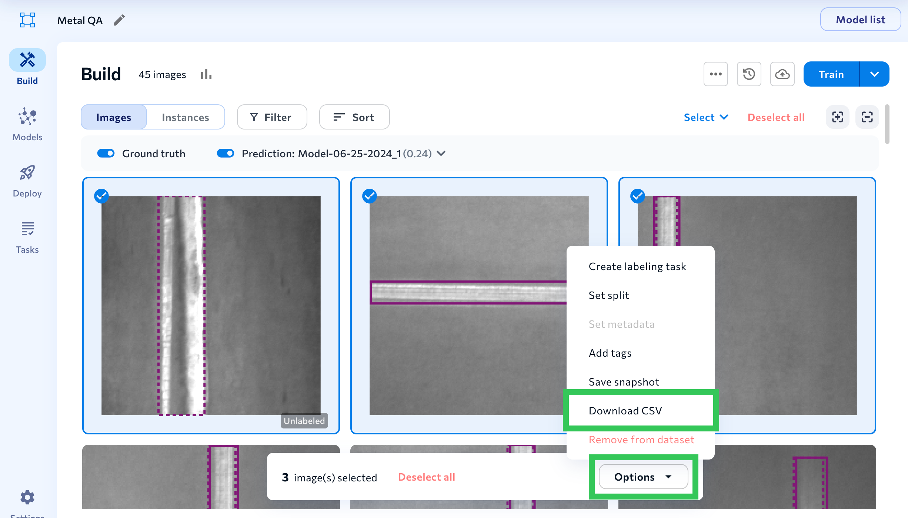
Task: Open the Select dropdown
Action: pyautogui.click(x=706, y=117)
